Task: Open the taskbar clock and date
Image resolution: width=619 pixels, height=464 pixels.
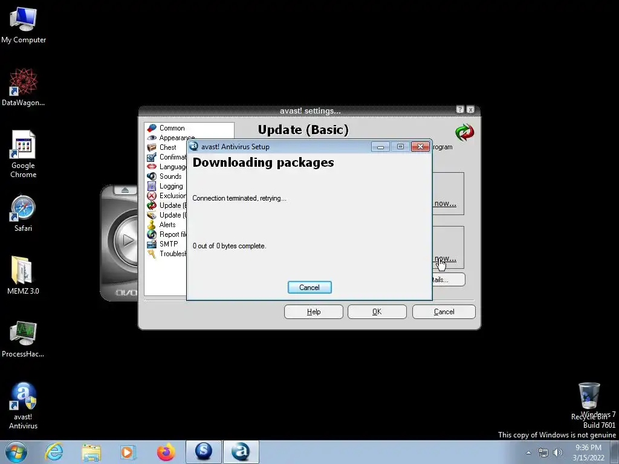Action: tap(588, 453)
